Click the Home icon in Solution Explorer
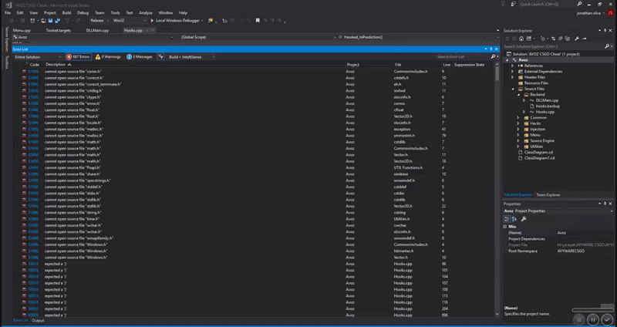Screen dimensions: 617x327 [521, 39]
